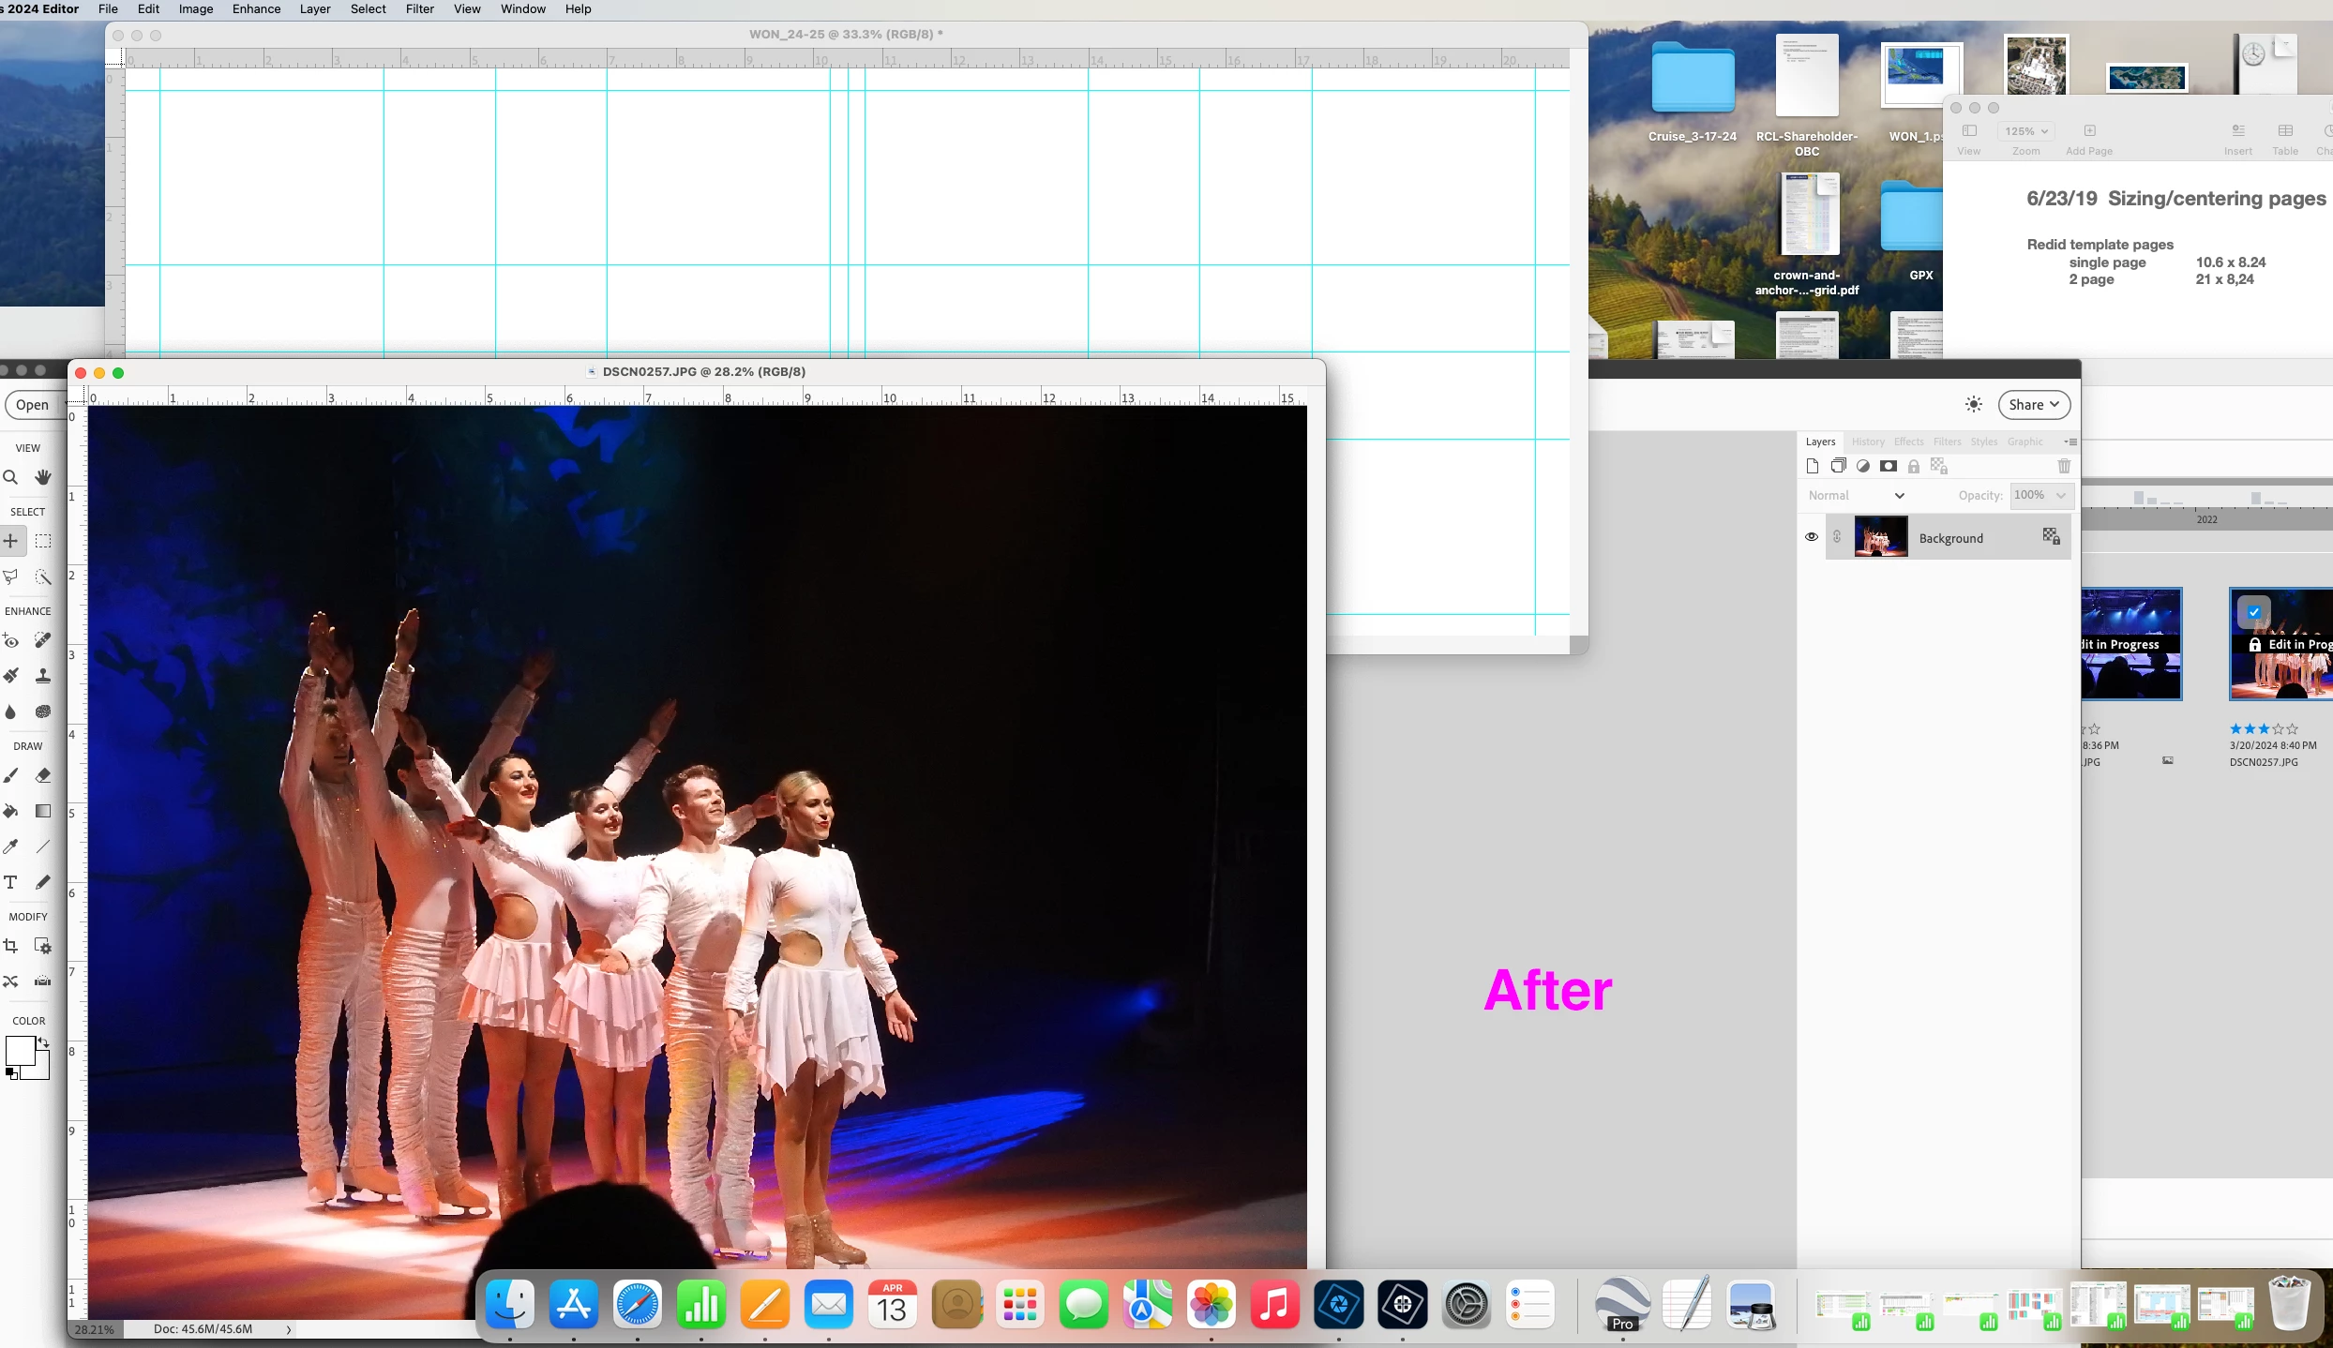Select the Hand tool

pos(43,477)
